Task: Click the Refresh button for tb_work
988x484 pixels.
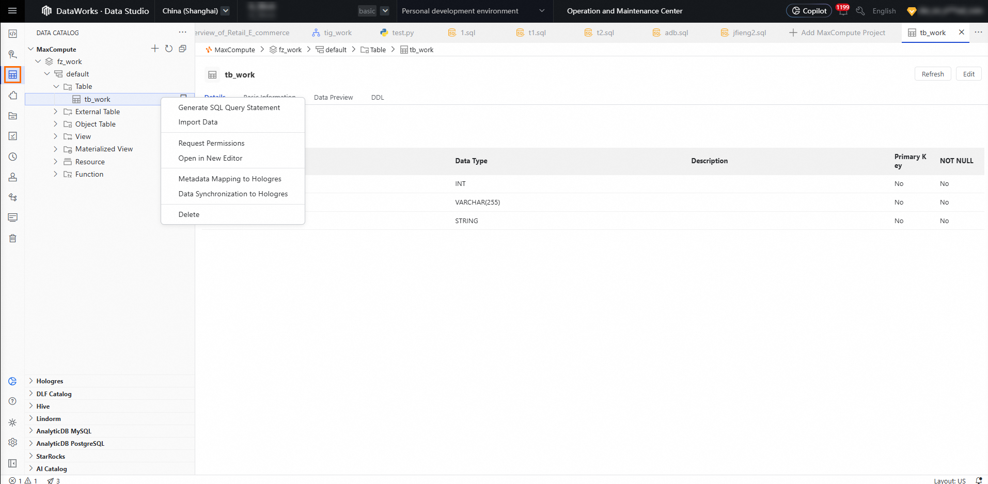Action: pos(933,74)
